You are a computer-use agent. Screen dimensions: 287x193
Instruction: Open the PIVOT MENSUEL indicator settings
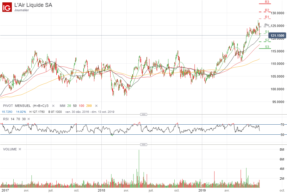coord(26,106)
